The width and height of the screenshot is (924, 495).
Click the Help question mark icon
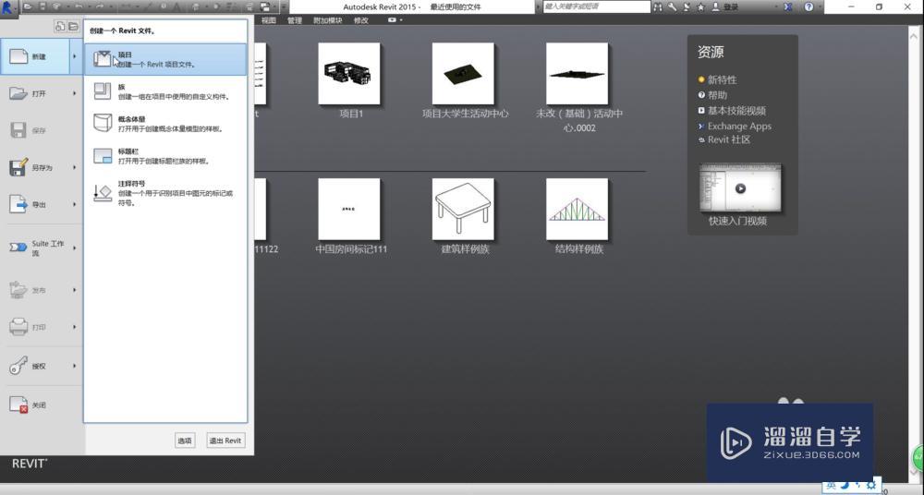808,7
